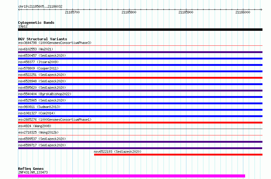Click nsv6525965 (Sedlazeck2020) label

(x=42, y=100)
